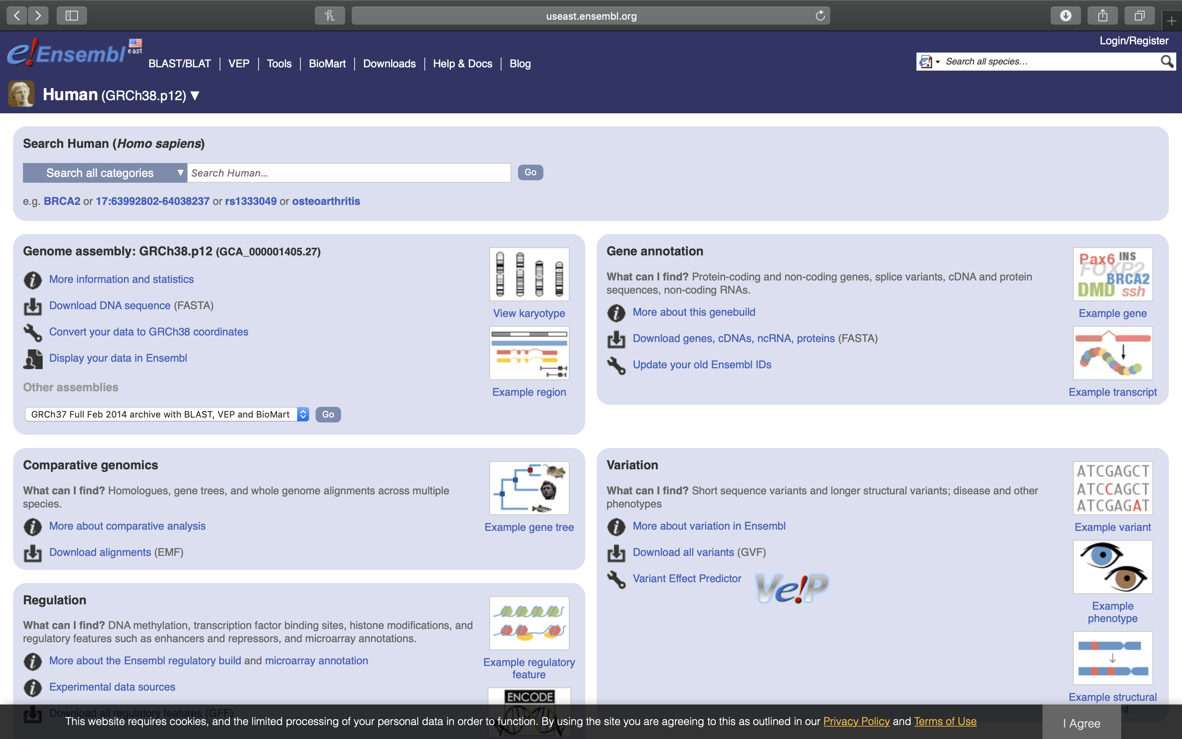Image resolution: width=1182 pixels, height=739 pixels.
Task: Show all tabs overview icon
Action: pyautogui.click(x=1139, y=16)
